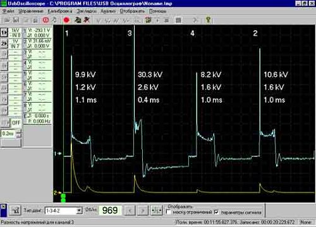This screenshot has width=316, height=227.
Task: Uncheck the параметры сигнала checkbox
Action: (216, 212)
